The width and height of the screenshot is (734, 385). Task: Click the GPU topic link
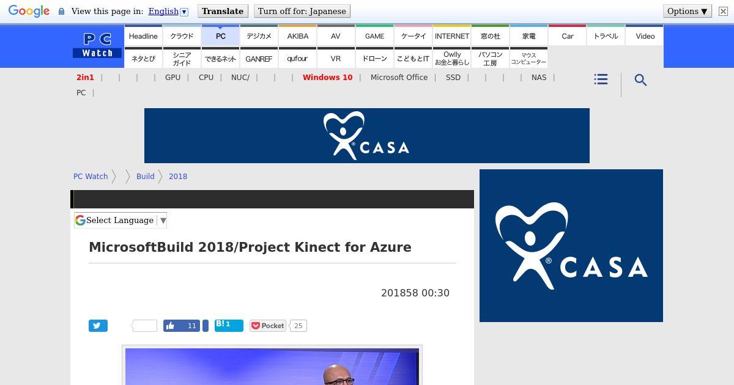tap(172, 78)
